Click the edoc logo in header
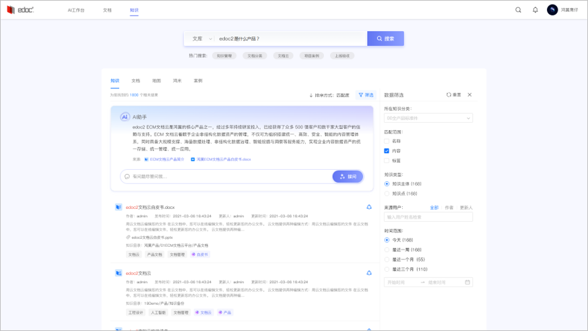 click(x=20, y=9)
